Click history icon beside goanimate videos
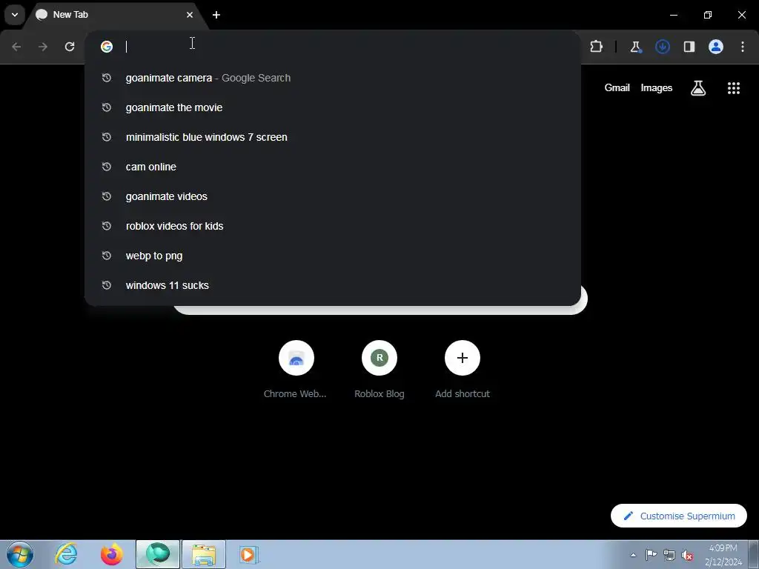The height and width of the screenshot is (569, 759). coord(107,196)
